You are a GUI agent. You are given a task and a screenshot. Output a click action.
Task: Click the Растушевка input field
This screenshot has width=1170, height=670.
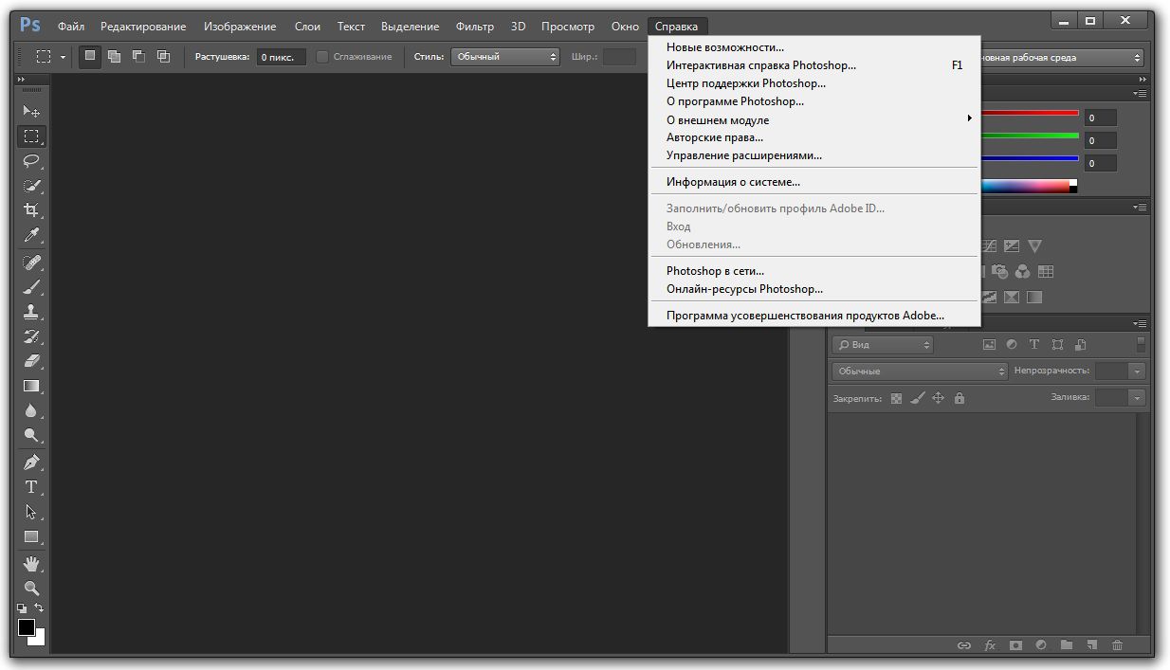(x=281, y=57)
